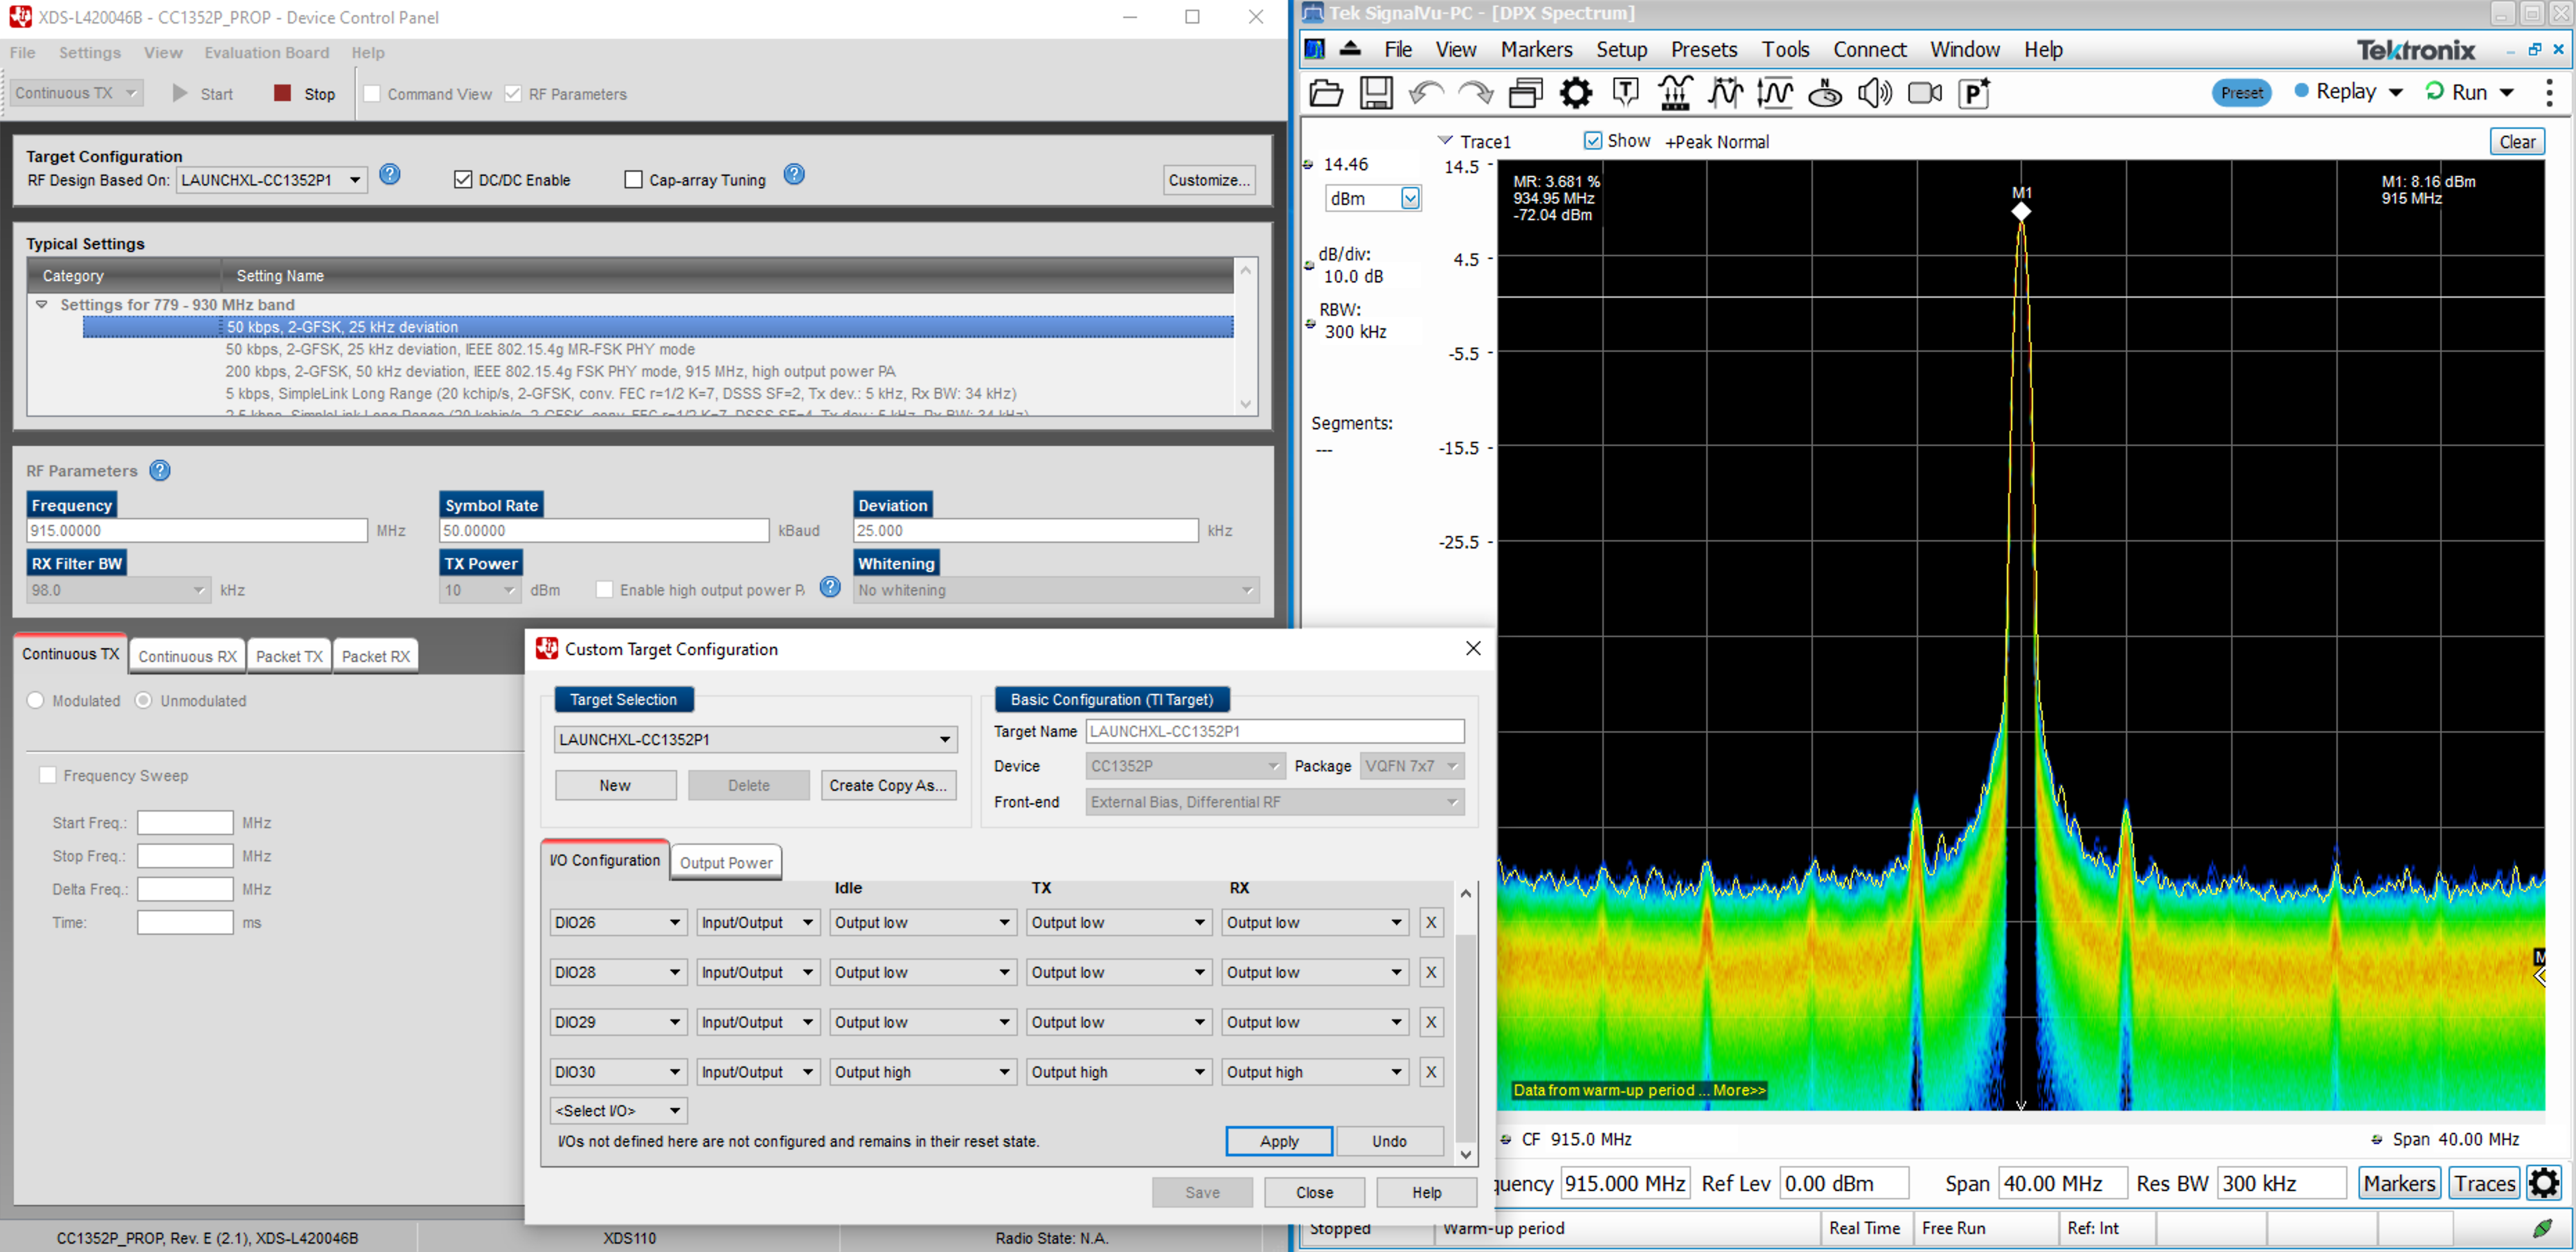Click the blue Preset button
The width and height of the screenshot is (2576, 1252).
2241,92
